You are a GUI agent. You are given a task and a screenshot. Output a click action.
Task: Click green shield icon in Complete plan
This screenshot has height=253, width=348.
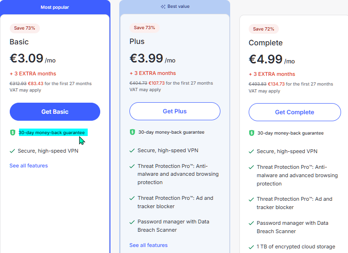coord(251,133)
